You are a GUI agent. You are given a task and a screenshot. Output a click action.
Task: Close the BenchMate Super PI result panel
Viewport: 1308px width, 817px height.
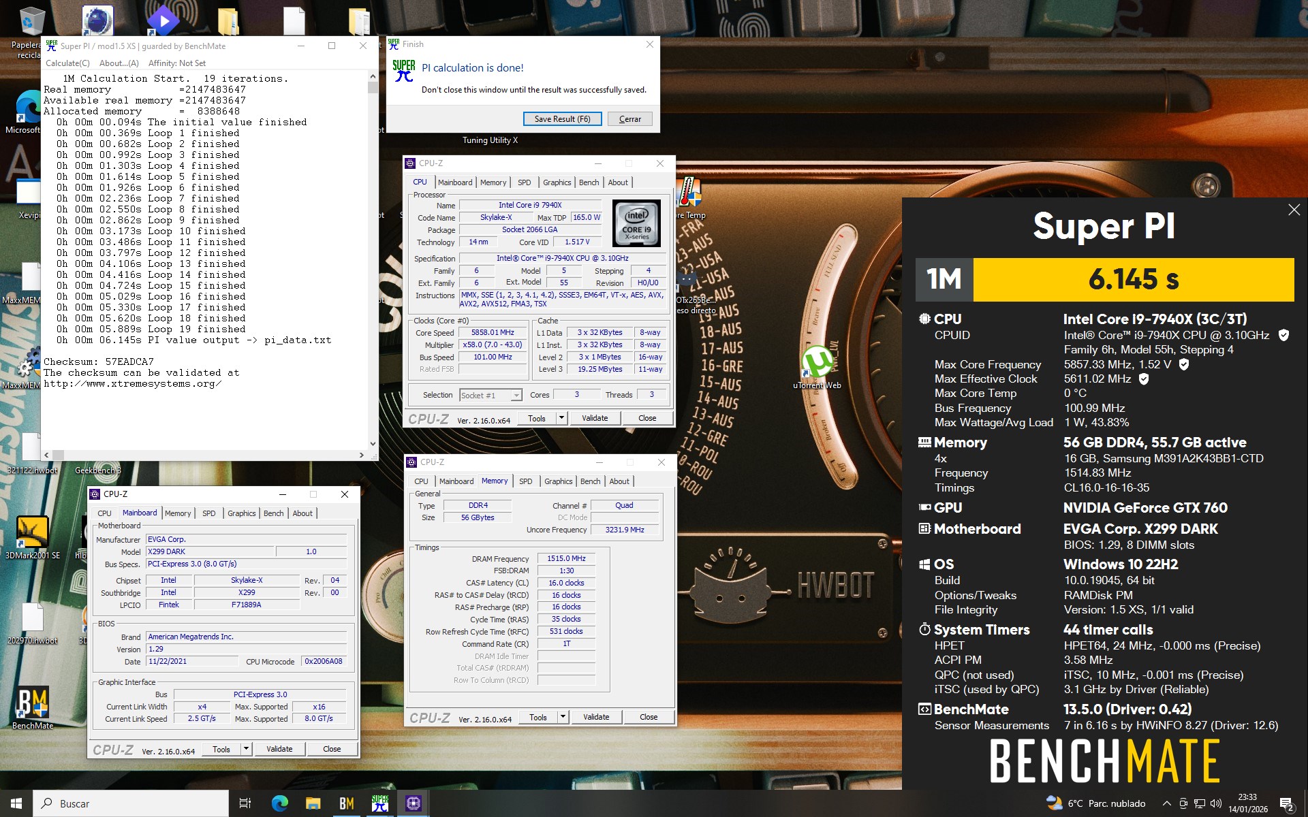click(x=1294, y=210)
